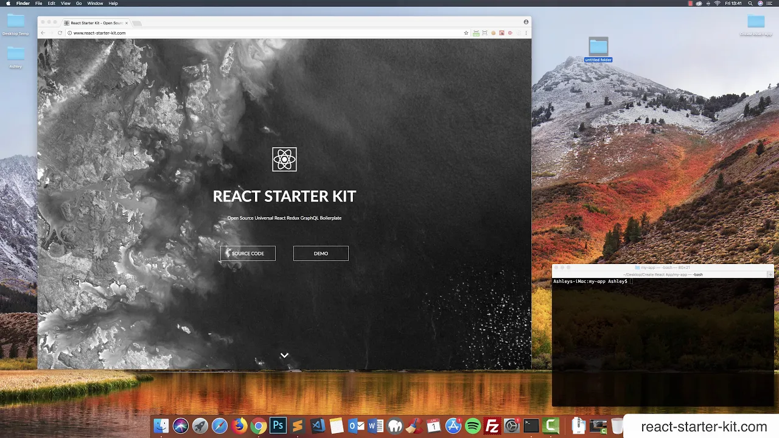Open Camtasia from the dock
The image size is (779, 438).
click(551, 426)
